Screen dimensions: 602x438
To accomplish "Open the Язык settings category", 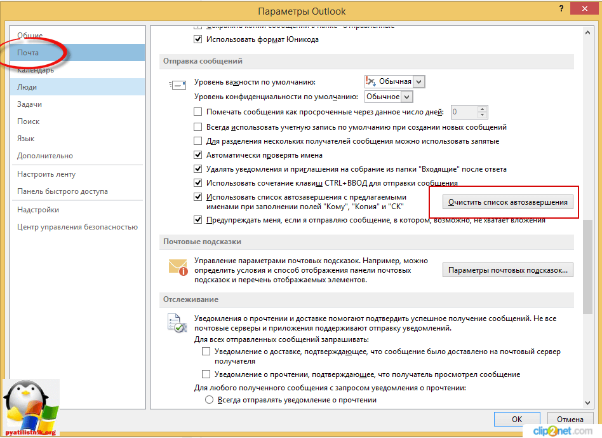I will tap(77, 139).
